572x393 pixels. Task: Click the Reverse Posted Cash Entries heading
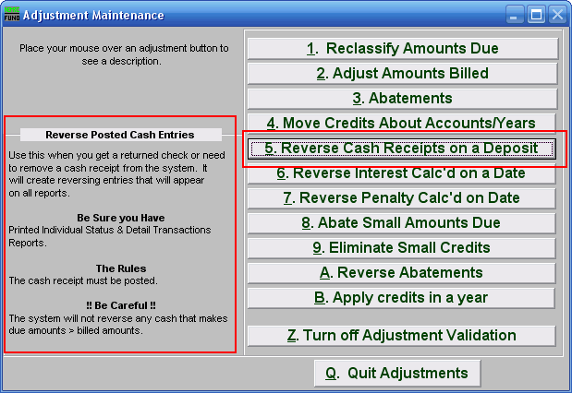(x=120, y=135)
